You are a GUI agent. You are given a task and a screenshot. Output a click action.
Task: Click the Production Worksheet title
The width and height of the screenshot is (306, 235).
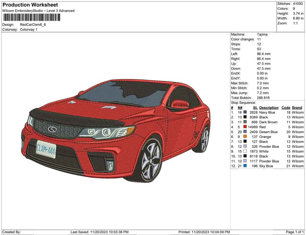tap(30, 5)
